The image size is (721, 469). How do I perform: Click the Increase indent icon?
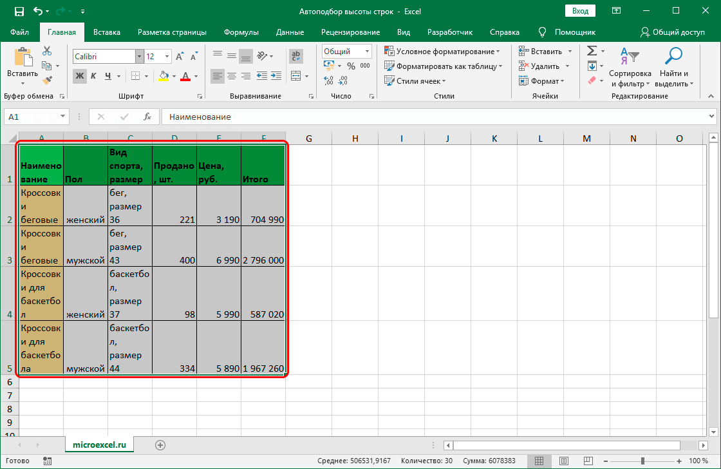point(277,76)
